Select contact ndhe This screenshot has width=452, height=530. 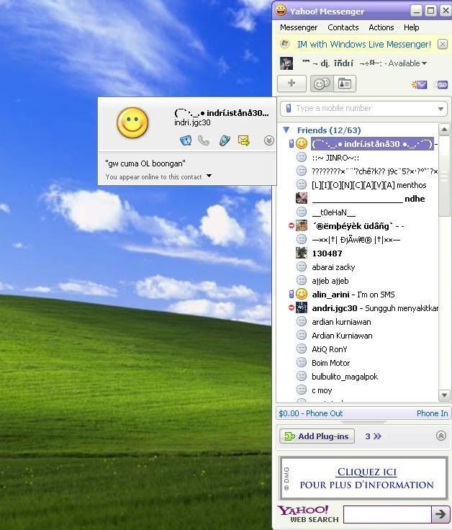coord(369,199)
